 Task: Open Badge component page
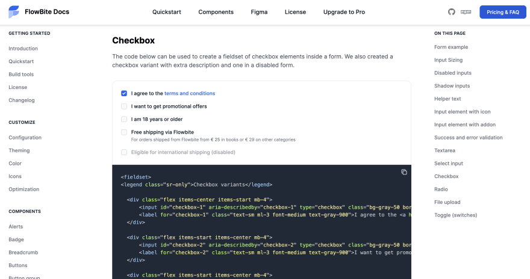16,239
